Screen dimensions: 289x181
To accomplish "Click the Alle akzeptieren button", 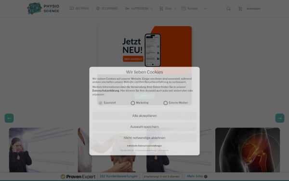I will coord(144,116).
